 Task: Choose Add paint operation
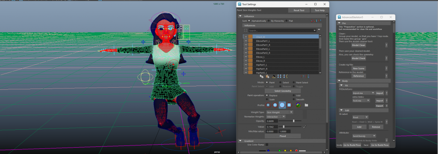point(293,95)
